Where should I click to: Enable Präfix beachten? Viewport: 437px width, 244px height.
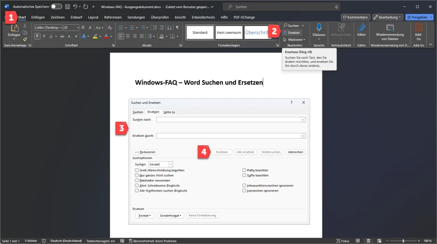click(244, 170)
